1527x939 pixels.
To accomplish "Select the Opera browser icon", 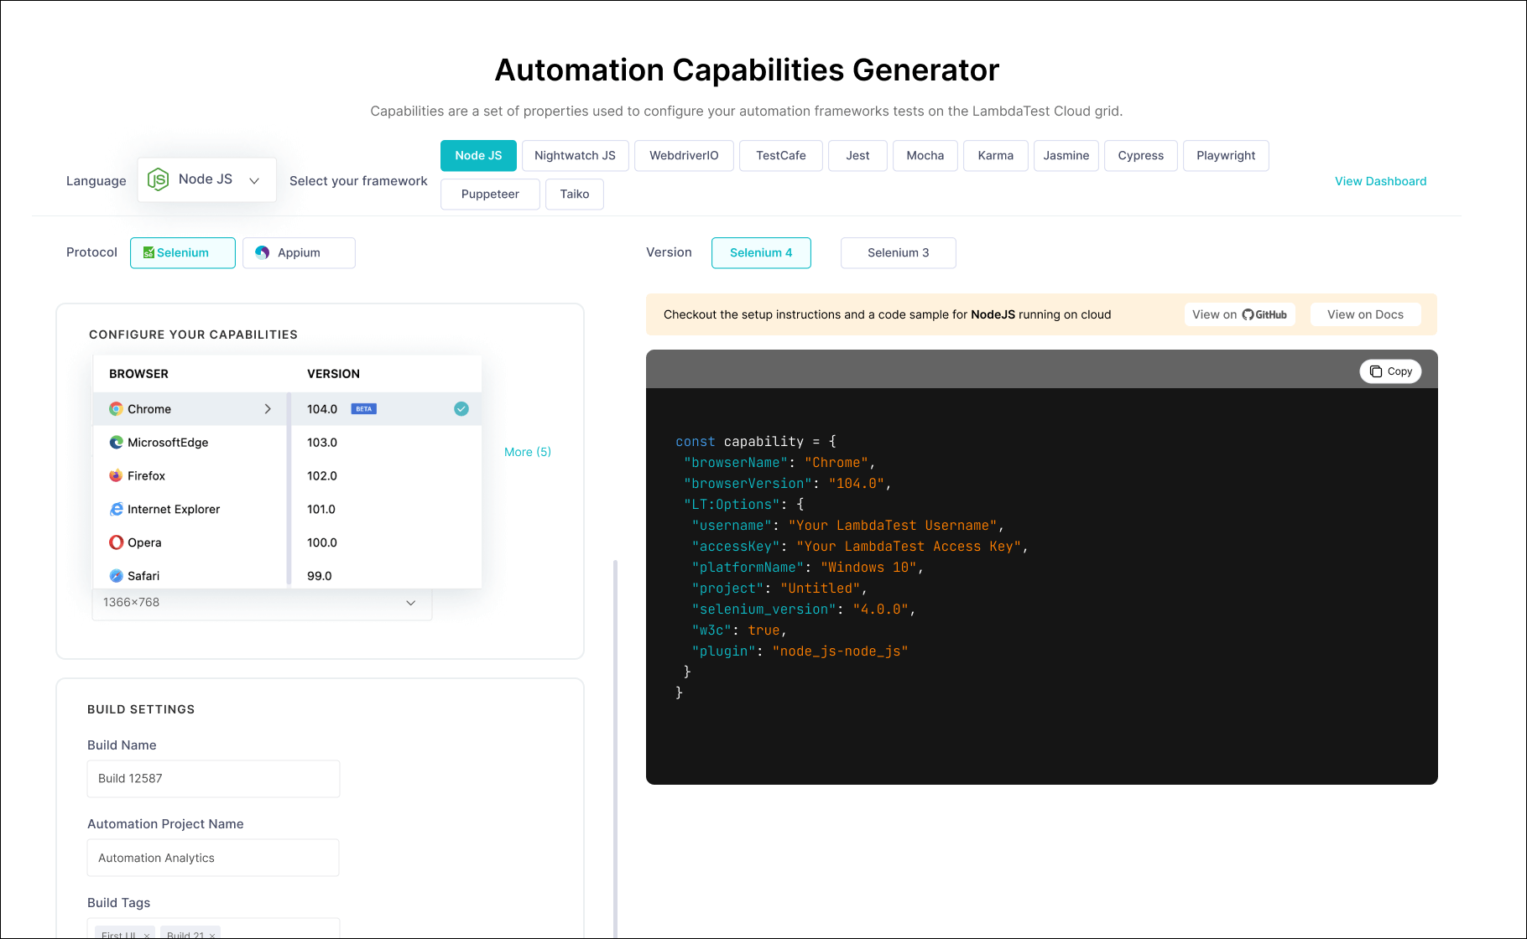I will [x=116, y=542].
